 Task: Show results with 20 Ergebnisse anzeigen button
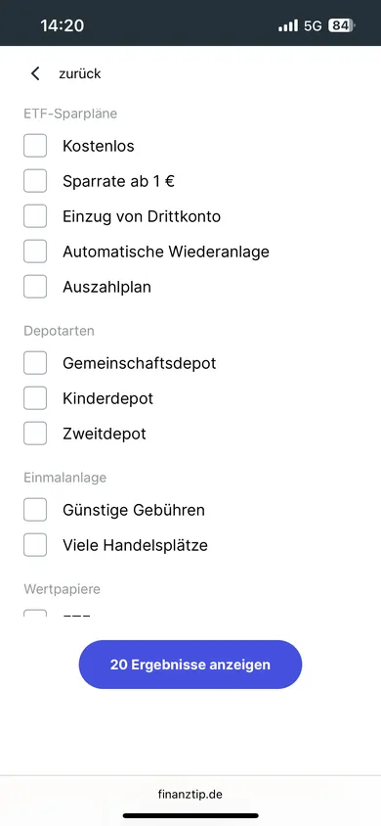coord(190,665)
